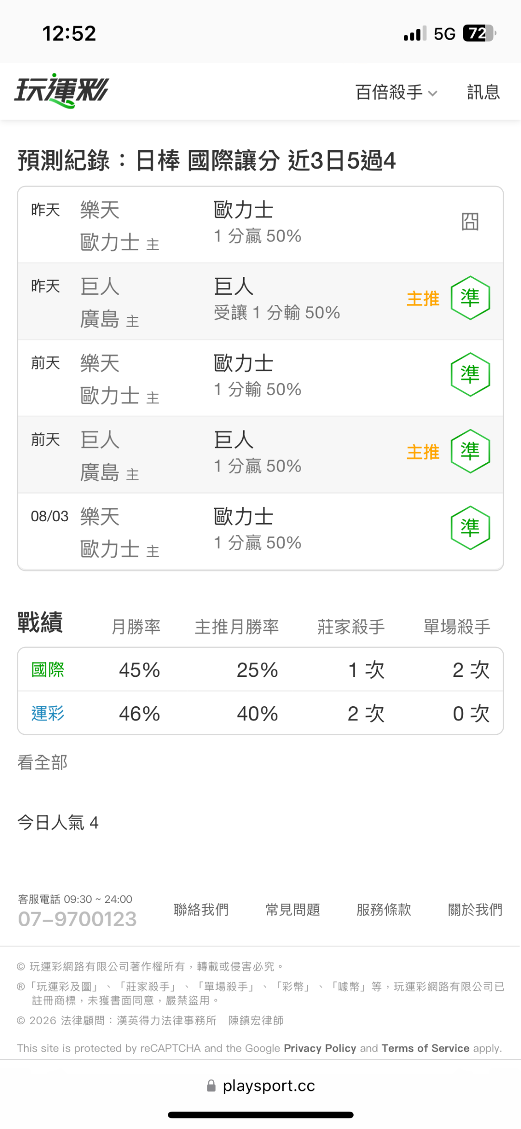Open the 聯絡我們 contact link

[201, 910]
